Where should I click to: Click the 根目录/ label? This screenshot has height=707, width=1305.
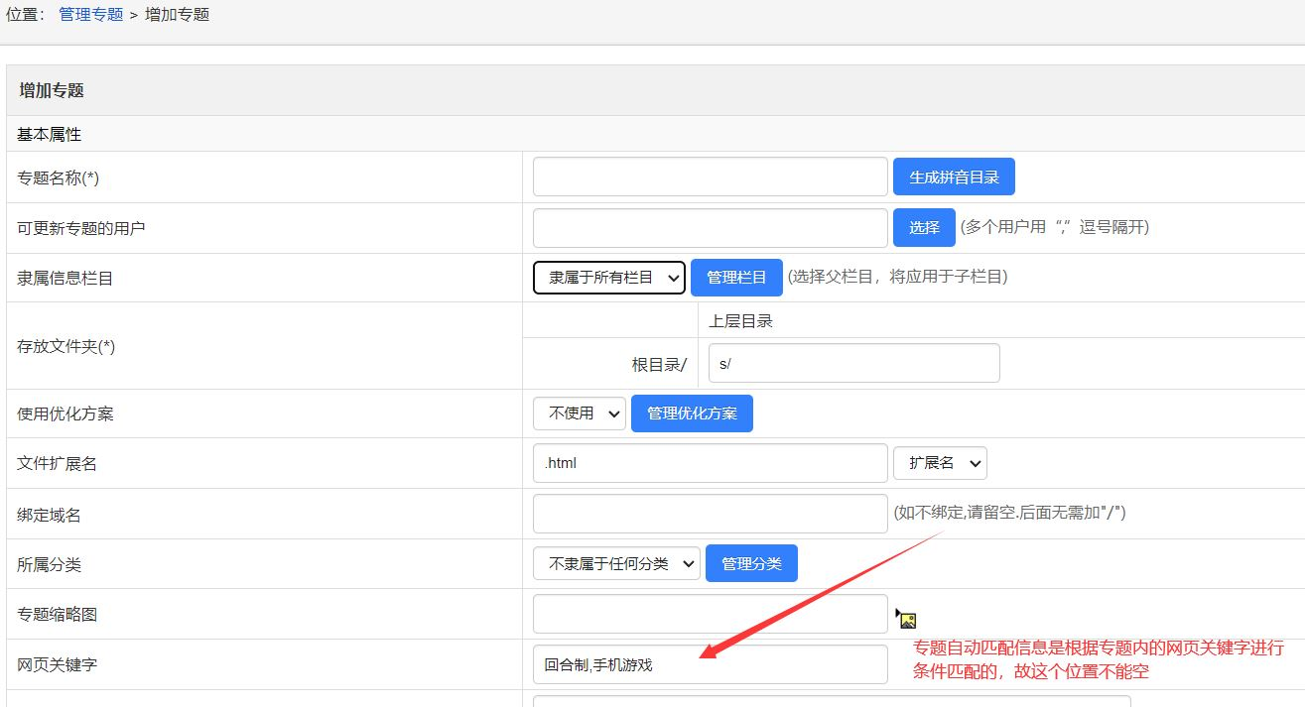[659, 364]
